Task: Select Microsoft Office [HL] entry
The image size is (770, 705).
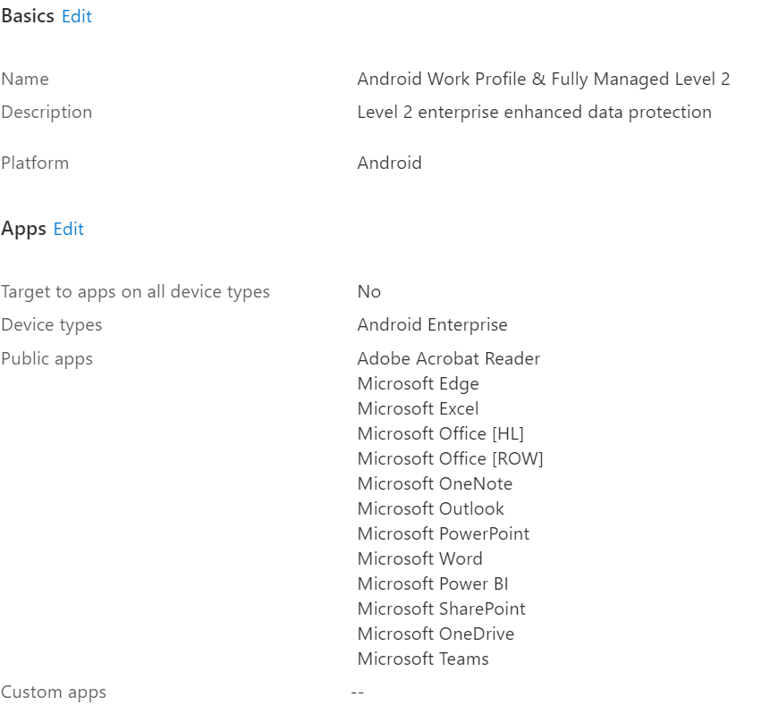Action: pos(442,433)
